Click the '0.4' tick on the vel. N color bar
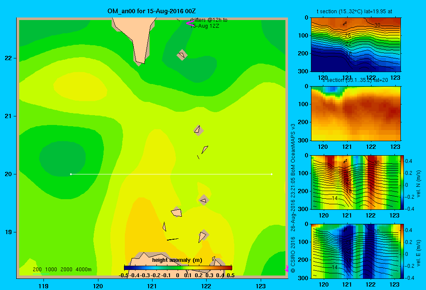 click(409, 161)
